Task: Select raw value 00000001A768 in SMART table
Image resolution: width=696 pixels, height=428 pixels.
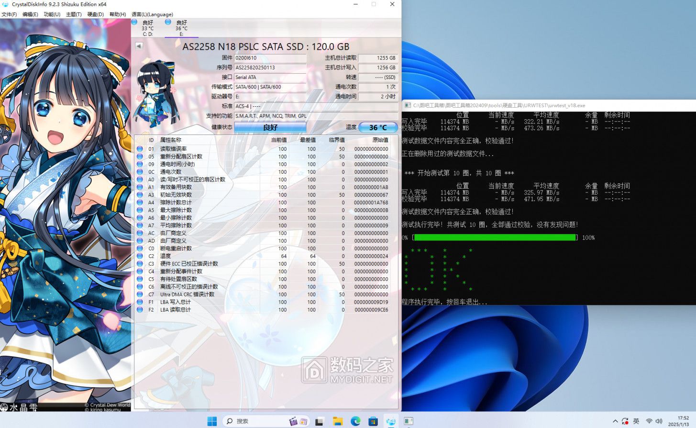Action: 371,203
